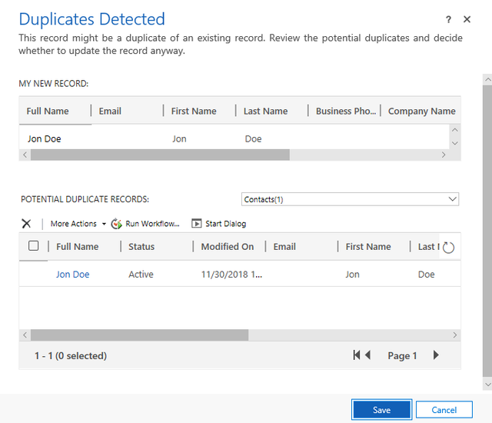Click the Cancel button
The width and height of the screenshot is (492, 423).
point(444,410)
